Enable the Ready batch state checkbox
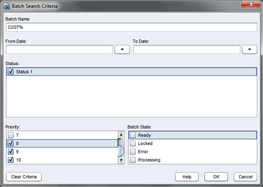The height and width of the screenshot is (187, 263). (x=133, y=135)
